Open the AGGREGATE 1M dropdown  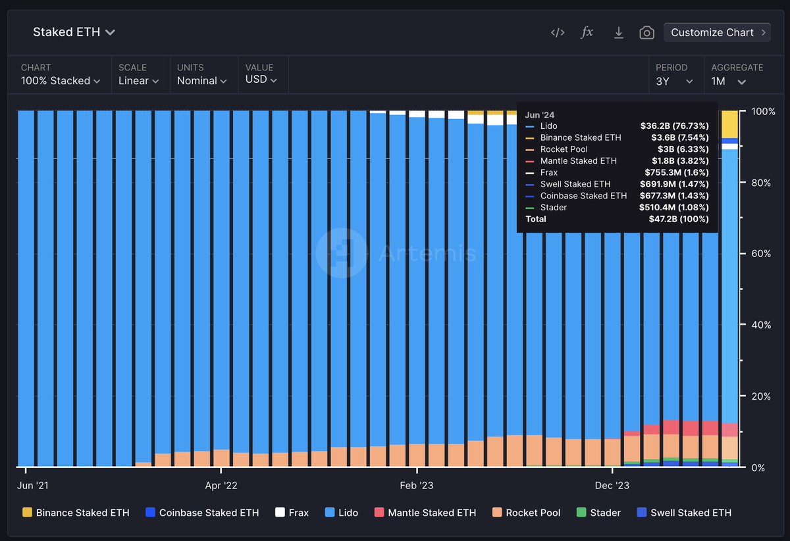[736, 80]
